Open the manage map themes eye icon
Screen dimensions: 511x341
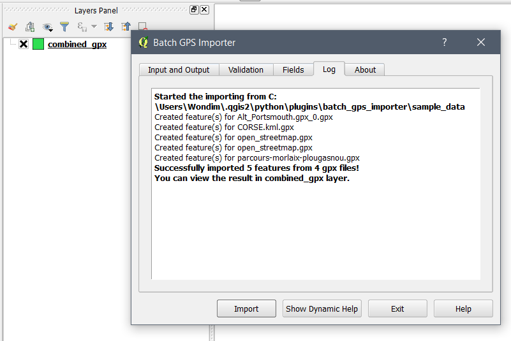tap(48, 27)
